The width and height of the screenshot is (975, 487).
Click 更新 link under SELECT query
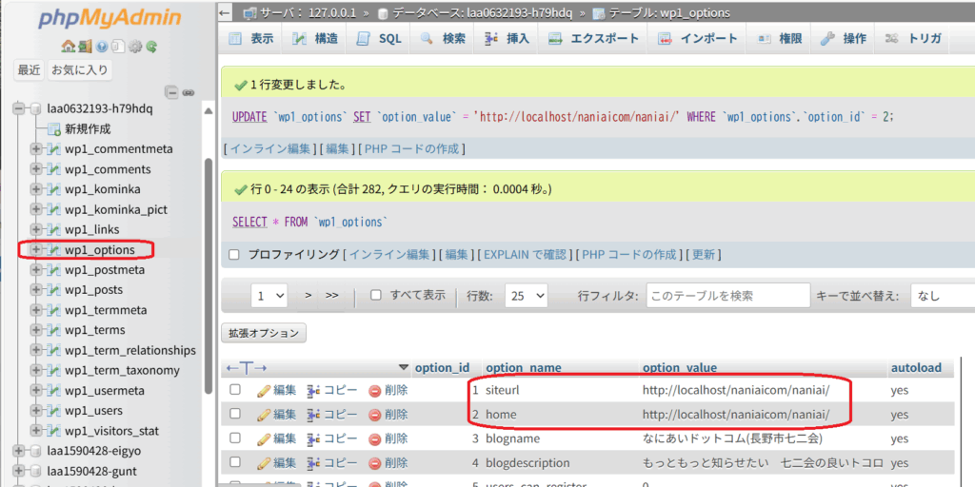(x=704, y=255)
